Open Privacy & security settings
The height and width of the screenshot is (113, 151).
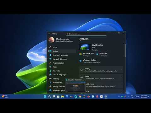tap(57, 87)
